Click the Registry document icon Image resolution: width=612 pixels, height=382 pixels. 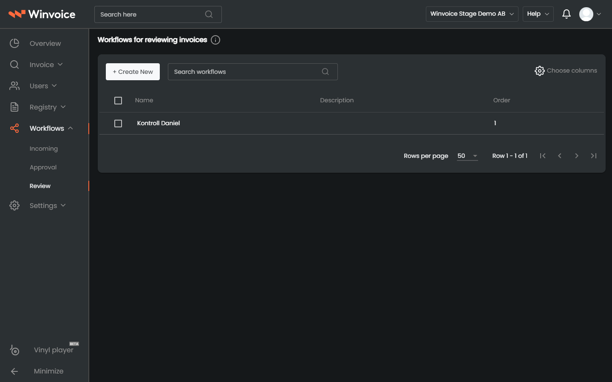pyautogui.click(x=14, y=107)
